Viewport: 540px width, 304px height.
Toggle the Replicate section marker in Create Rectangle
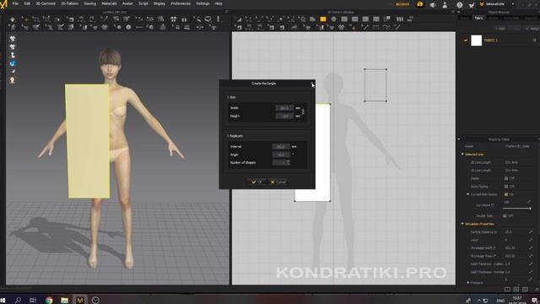click(228, 136)
